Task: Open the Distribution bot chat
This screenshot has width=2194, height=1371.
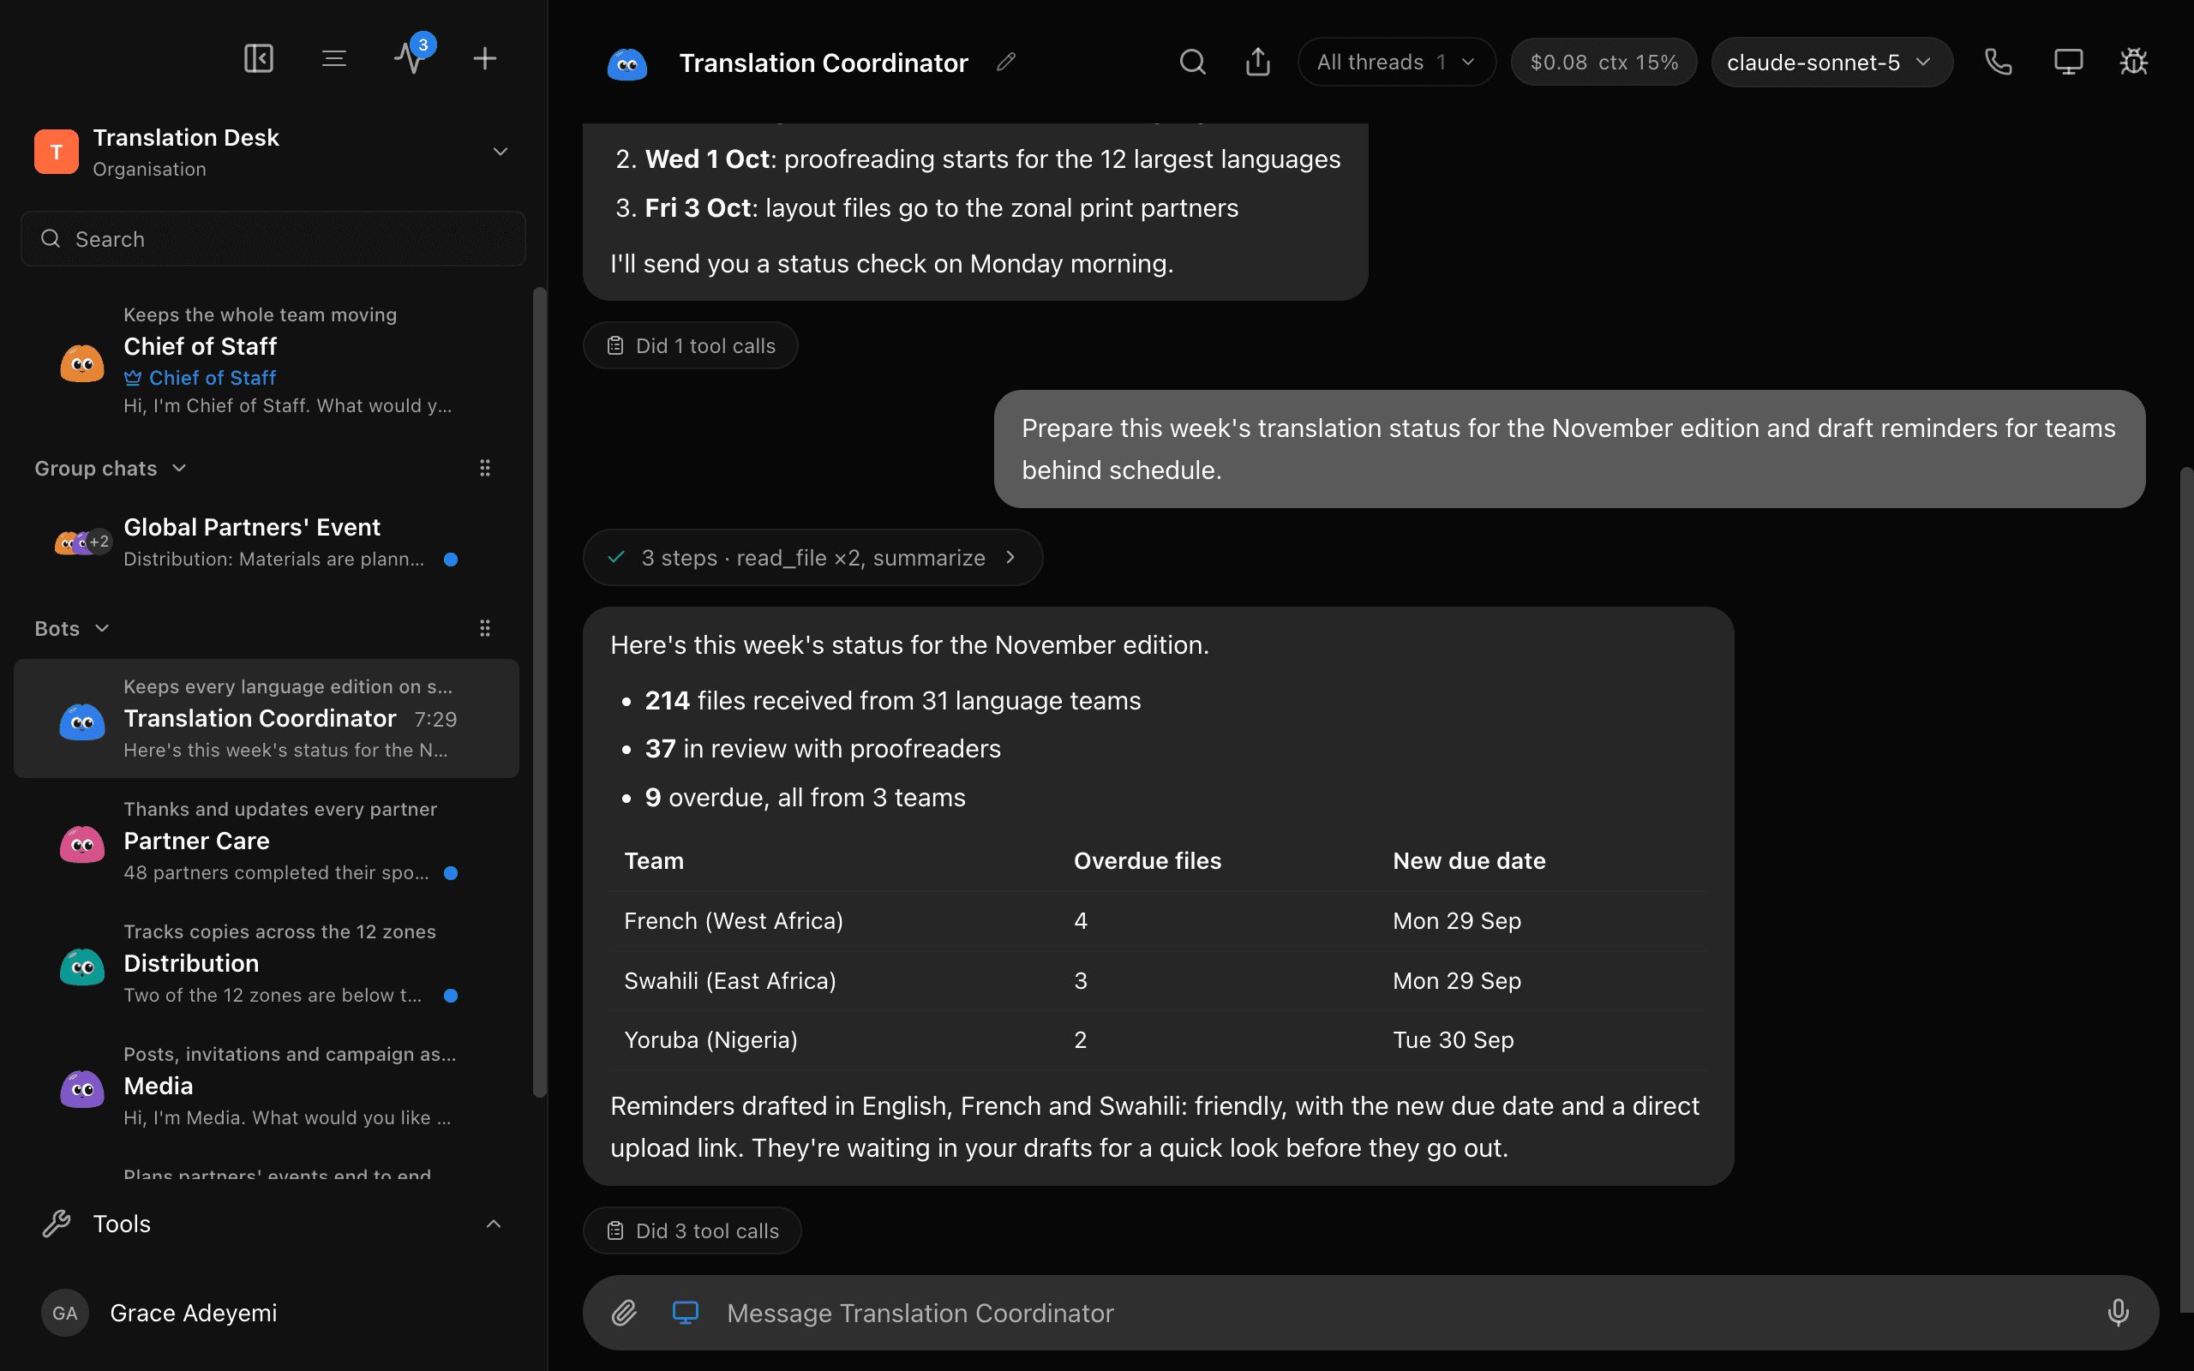Action: [267, 963]
